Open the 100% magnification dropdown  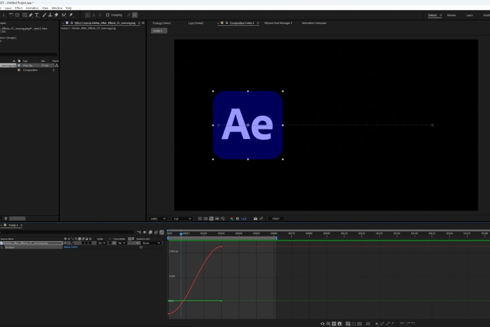click(158, 219)
